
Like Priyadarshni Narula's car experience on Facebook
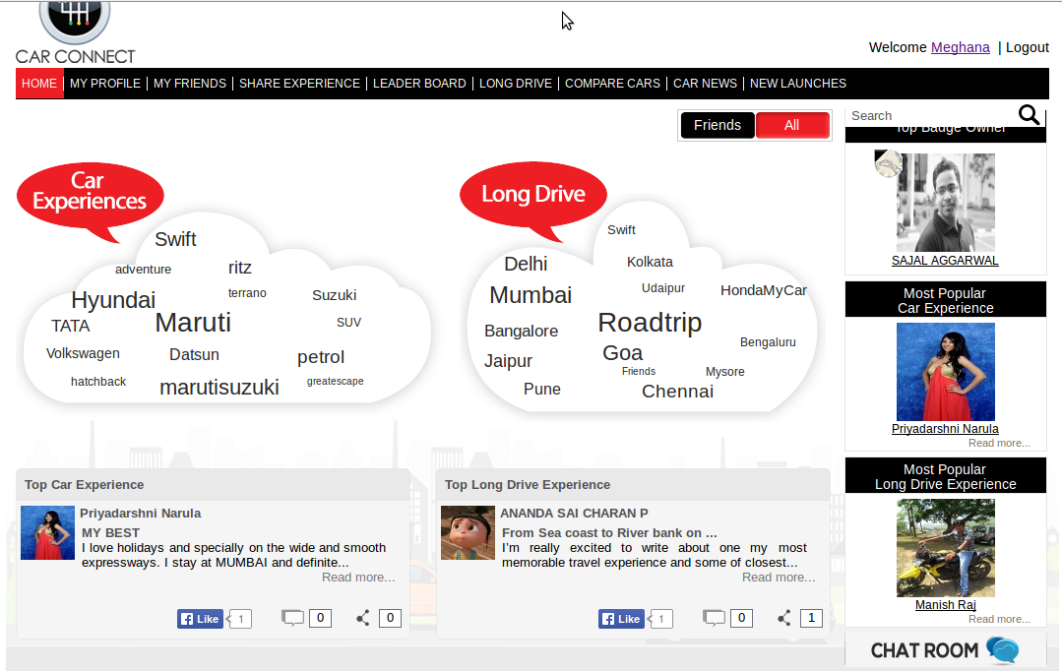(x=201, y=618)
